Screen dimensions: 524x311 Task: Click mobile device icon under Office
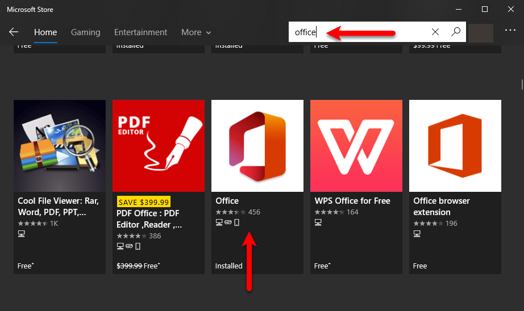pyautogui.click(x=236, y=222)
